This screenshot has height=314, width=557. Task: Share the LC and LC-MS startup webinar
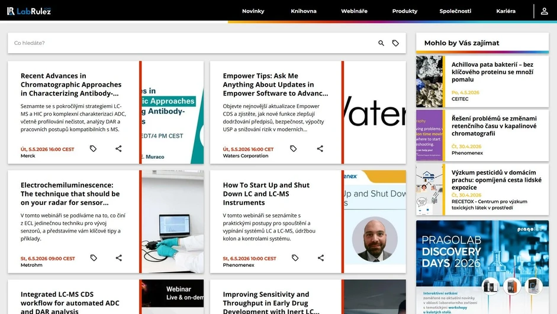pyautogui.click(x=321, y=258)
